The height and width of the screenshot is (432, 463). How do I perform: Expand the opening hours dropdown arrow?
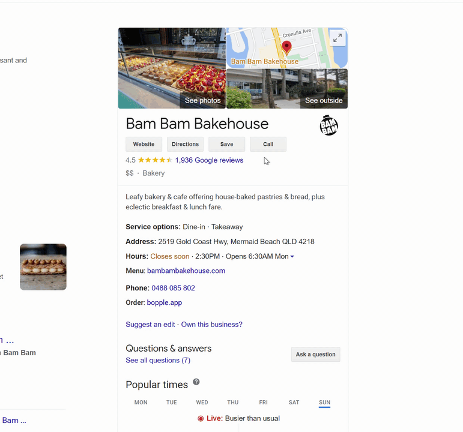tap(292, 257)
